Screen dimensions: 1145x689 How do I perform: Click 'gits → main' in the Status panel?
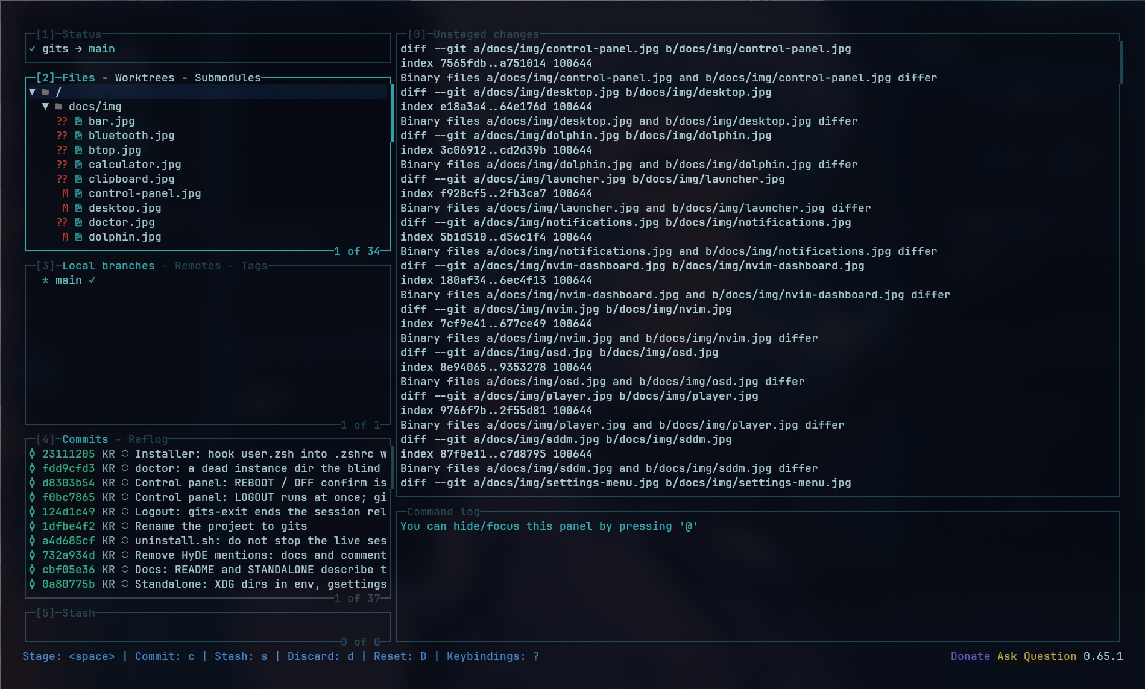[x=78, y=49]
